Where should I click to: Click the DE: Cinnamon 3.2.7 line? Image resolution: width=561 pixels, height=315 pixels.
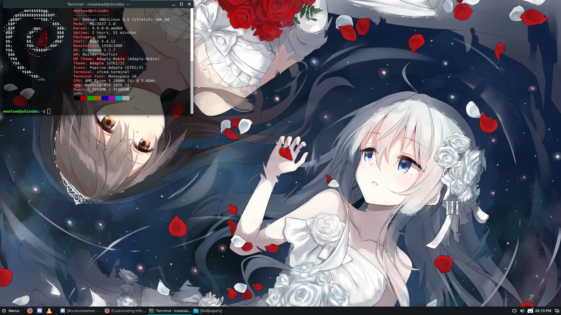click(94, 50)
